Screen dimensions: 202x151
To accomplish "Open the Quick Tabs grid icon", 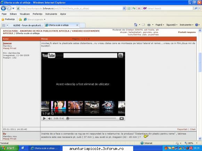I will (4, 25).
